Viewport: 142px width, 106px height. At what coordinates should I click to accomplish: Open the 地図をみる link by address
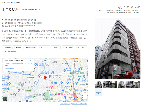coord(32,20)
